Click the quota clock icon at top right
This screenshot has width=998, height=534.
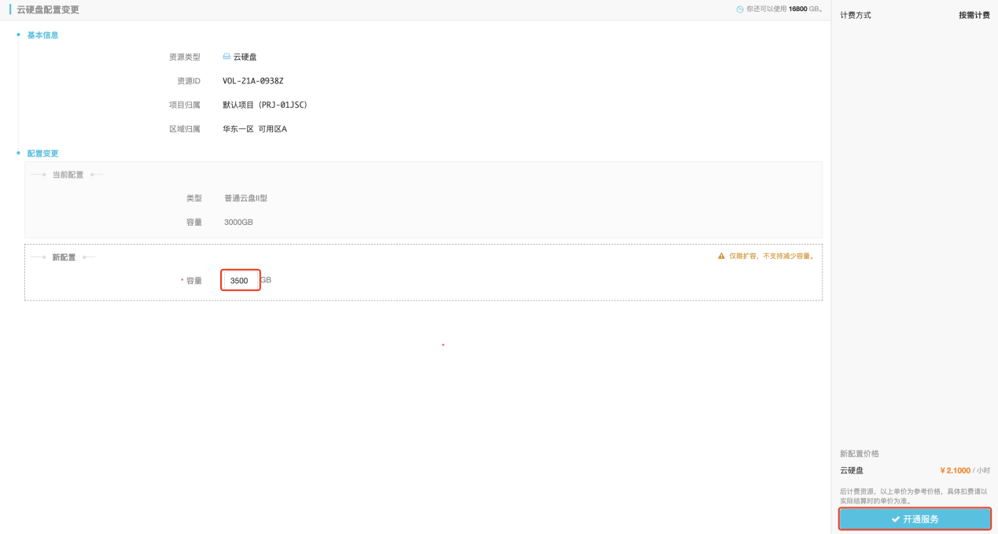pyautogui.click(x=740, y=9)
